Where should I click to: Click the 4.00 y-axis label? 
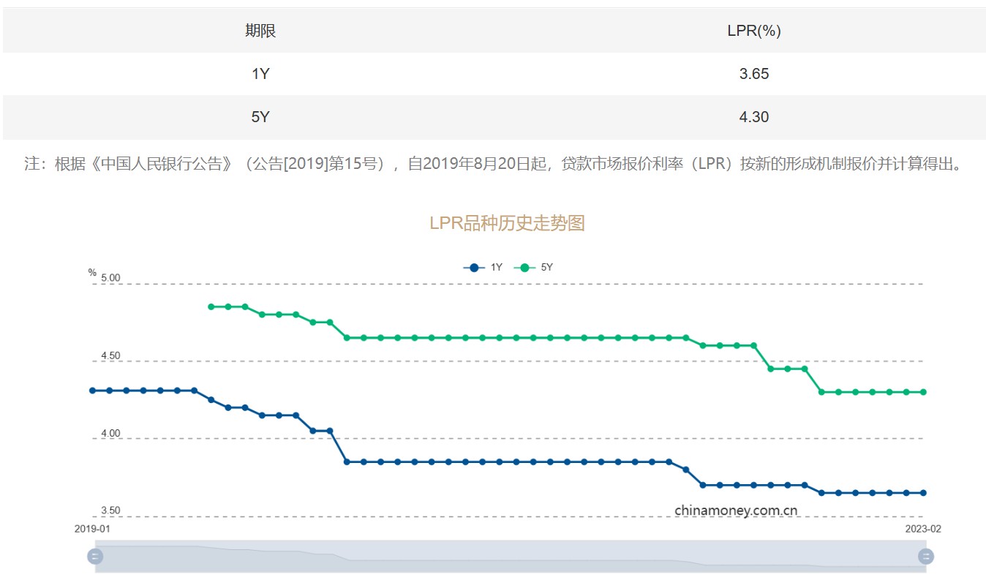pyautogui.click(x=110, y=433)
